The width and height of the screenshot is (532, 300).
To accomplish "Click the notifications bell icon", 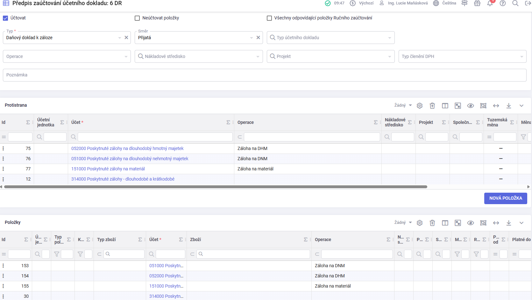I will [490, 4].
